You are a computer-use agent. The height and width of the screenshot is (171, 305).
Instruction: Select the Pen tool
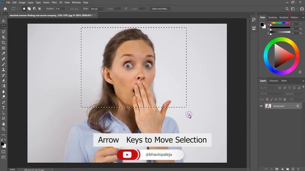[3, 102]
